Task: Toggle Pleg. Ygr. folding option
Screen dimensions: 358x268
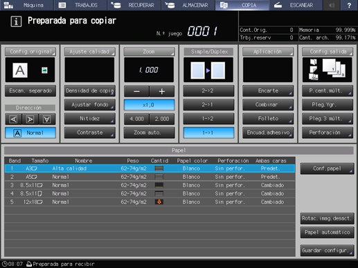Action: (x=328, y=105)
